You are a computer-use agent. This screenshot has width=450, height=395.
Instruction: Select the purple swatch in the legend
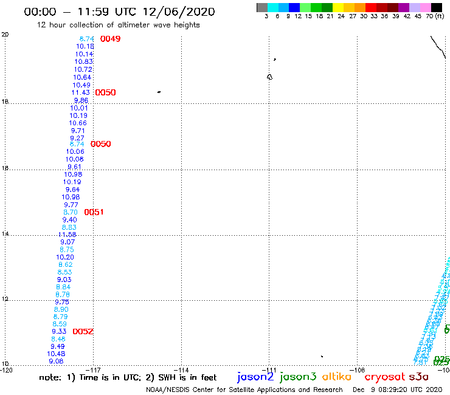click(x=404, y=7)
